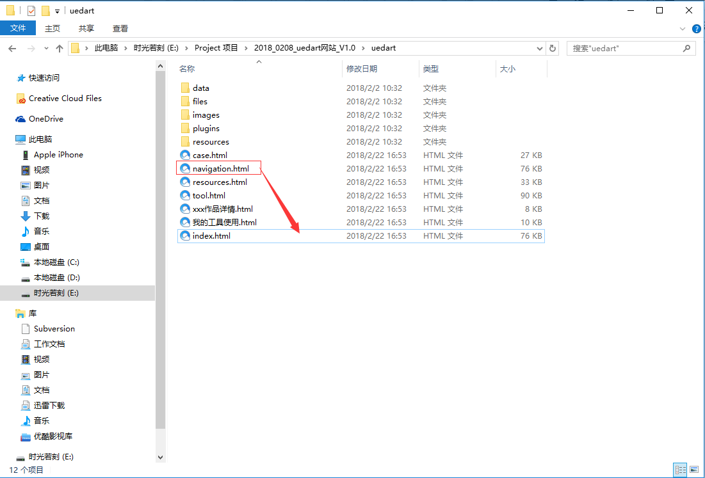Open Apple iPhone device in sidebar
This screenshot has height=478, width=705.
tap(58, 154)
